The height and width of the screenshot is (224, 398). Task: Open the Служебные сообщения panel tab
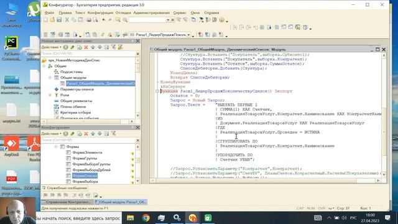pyautogui.click(x=65, y=188)
